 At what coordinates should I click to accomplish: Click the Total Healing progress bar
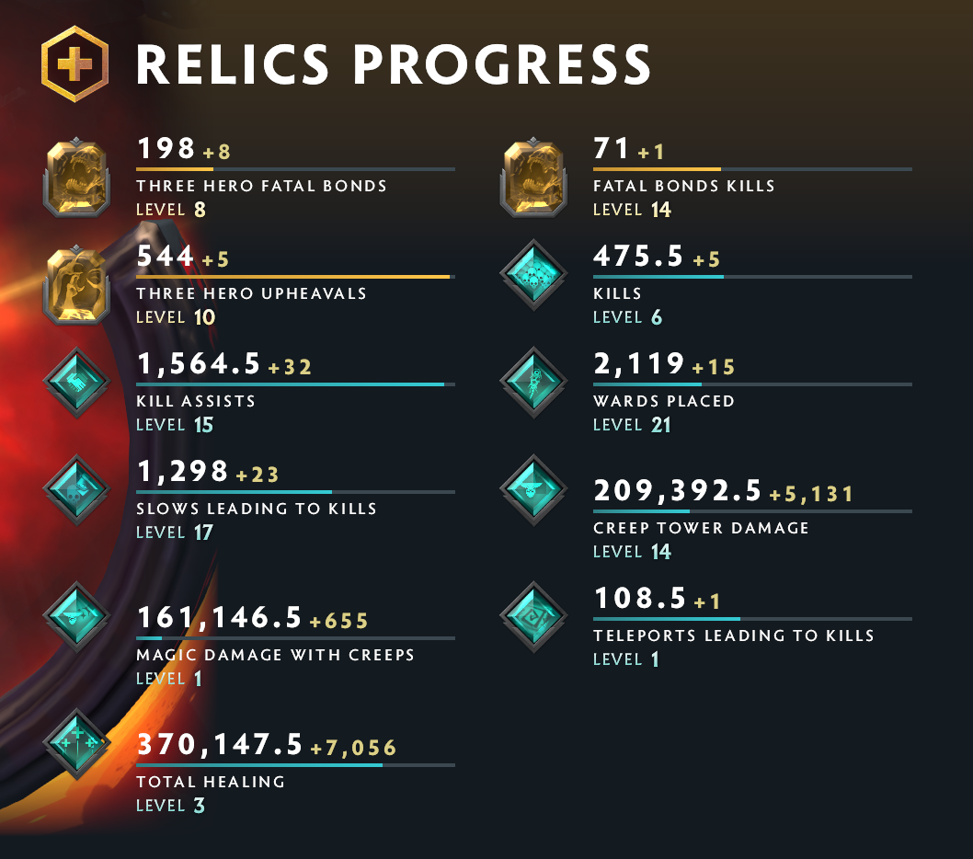click(294, 764)
